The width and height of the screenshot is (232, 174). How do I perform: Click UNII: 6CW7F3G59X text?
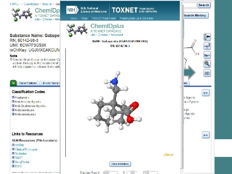28,45
